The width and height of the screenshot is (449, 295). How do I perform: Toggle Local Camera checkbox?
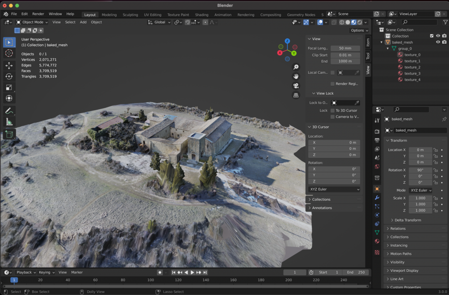[332, 73]
